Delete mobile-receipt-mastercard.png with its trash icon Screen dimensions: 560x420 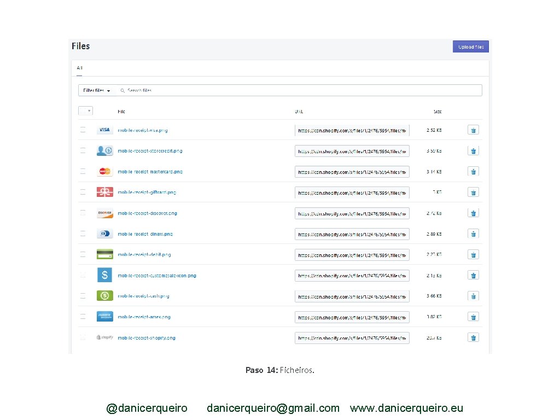473,172
